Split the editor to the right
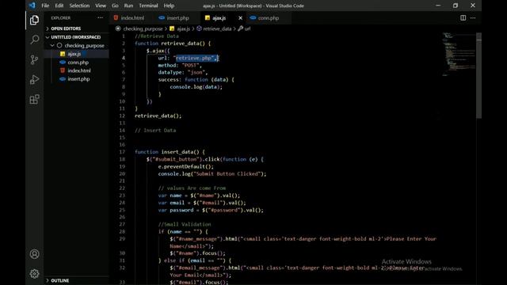Viewport: 507px width, 285px height. tap(463, 17)
